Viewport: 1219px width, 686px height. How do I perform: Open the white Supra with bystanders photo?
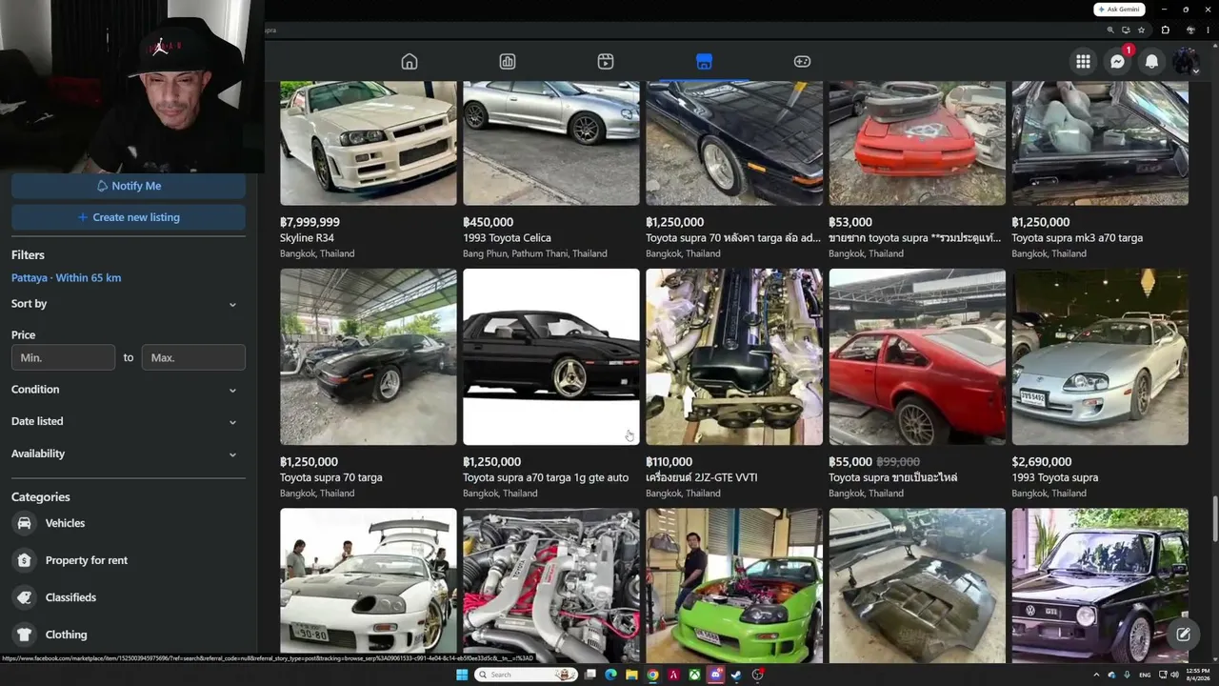369,586
